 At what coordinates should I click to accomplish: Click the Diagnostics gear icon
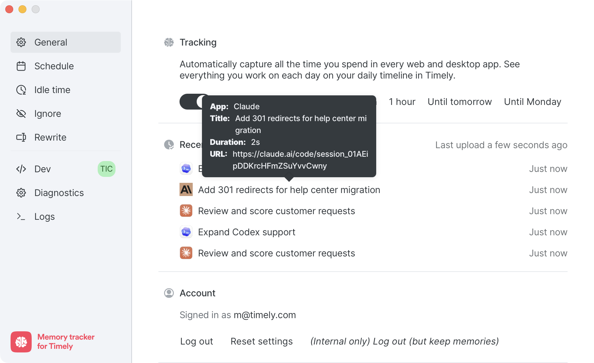pos(21,193)
